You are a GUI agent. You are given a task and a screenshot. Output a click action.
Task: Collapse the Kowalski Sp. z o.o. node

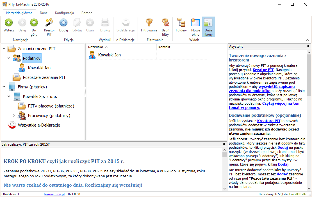(9, 97)
